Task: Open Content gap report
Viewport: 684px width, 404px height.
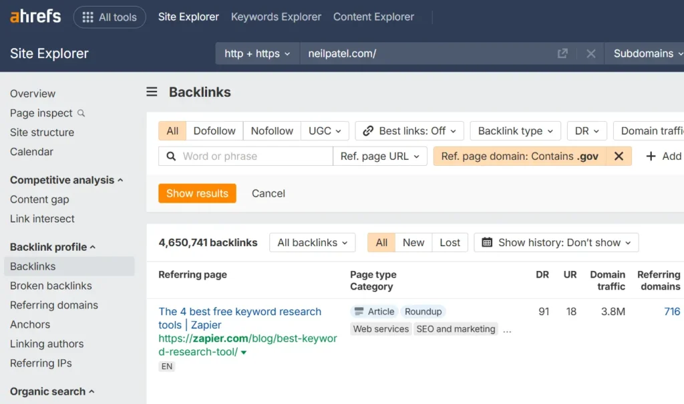Action: (39, 199)
